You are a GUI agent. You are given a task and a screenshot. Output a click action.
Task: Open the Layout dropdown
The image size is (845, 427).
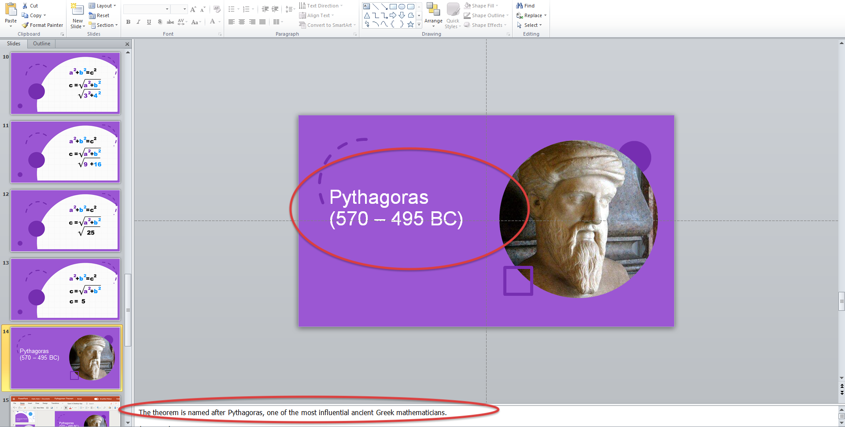click(102, 6)
